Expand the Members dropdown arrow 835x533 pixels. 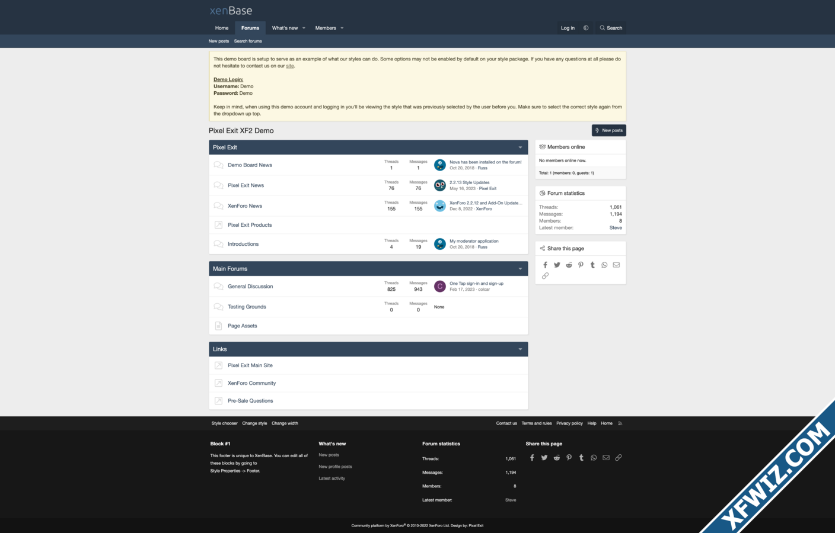point(342,28)
